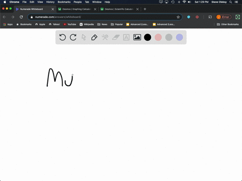
Task: Close the Desmos Graphing Calculator tab
Action: 95,9
